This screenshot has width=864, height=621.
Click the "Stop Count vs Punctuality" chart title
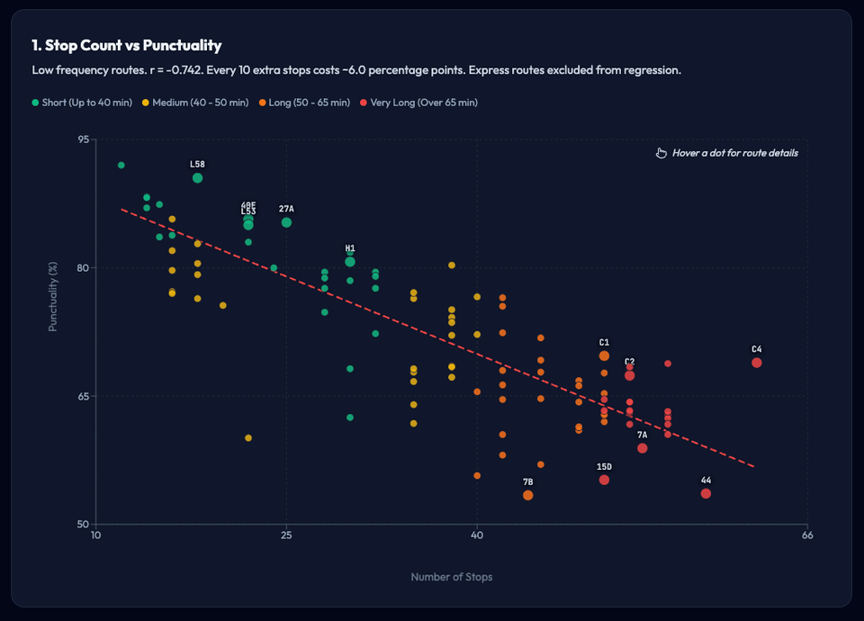(126, 45)
